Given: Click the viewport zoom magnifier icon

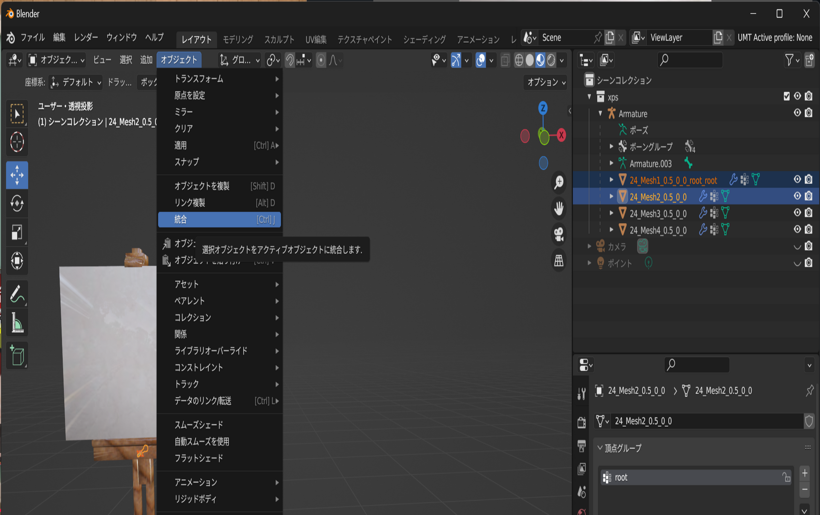Looking at the screenshot, I should (559, 182).
